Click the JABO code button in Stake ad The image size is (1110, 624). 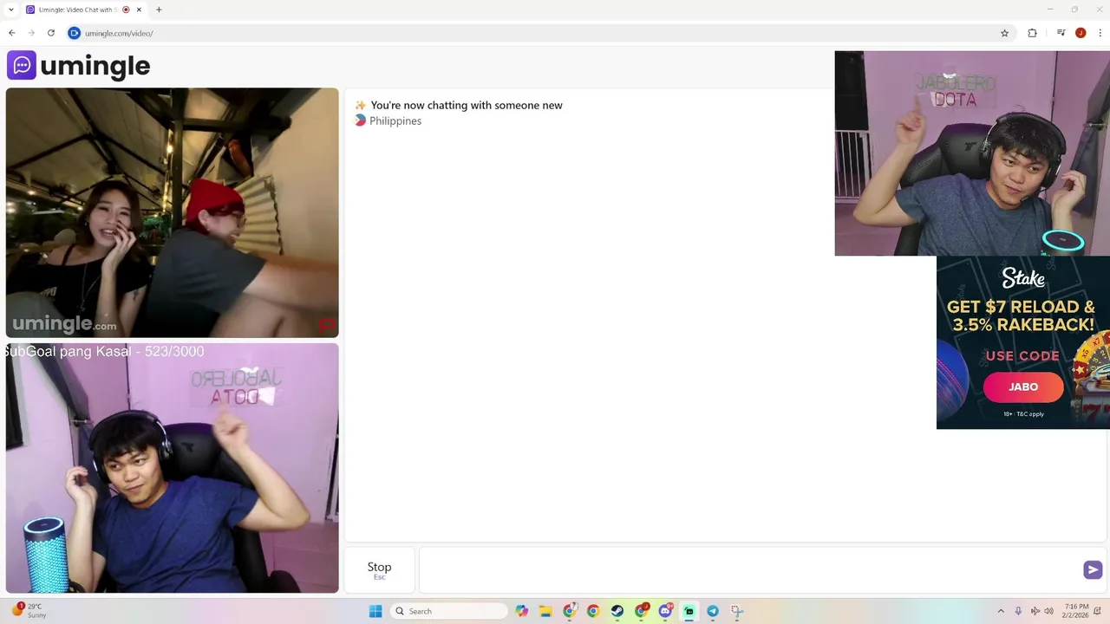tap(1023, 387)
